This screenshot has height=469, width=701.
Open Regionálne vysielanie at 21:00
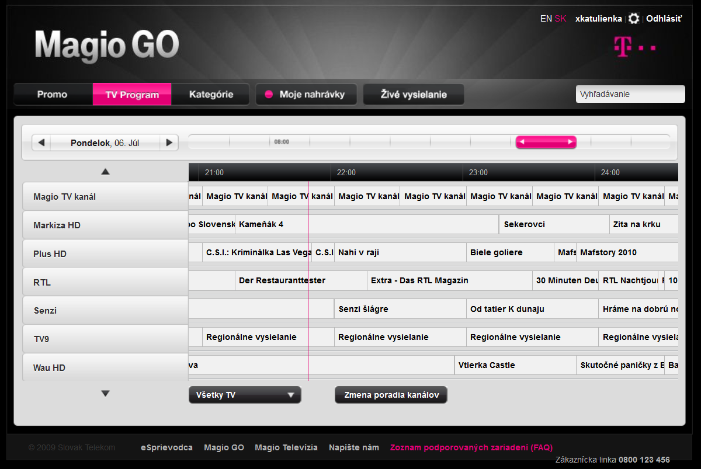(x=268, y=337)
